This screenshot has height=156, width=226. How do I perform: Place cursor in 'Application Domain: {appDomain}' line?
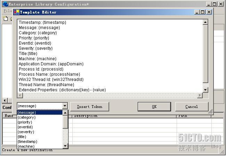tap(51, 64)
